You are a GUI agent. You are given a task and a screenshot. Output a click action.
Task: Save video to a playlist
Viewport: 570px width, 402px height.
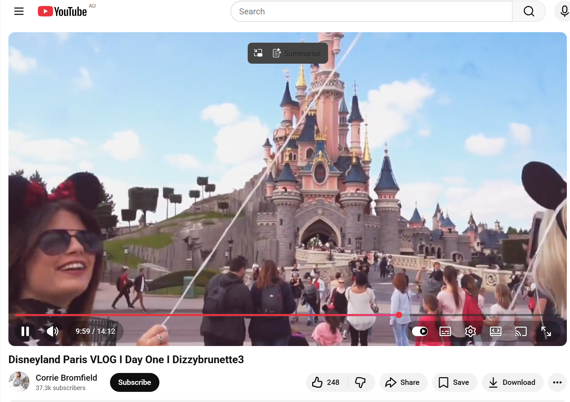[454, 382]
